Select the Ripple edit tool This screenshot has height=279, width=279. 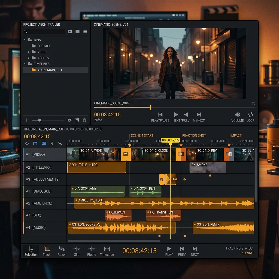(92, 251)
